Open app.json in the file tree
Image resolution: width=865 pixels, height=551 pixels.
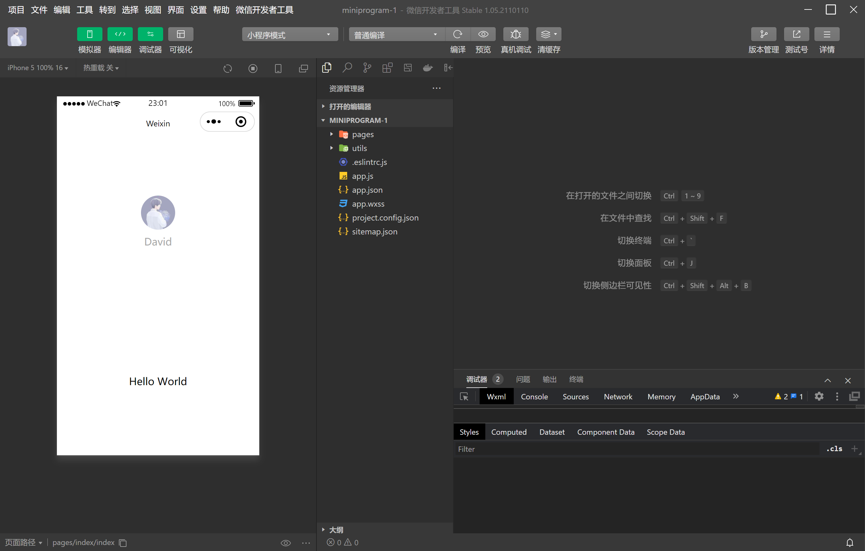coord(367,190)
